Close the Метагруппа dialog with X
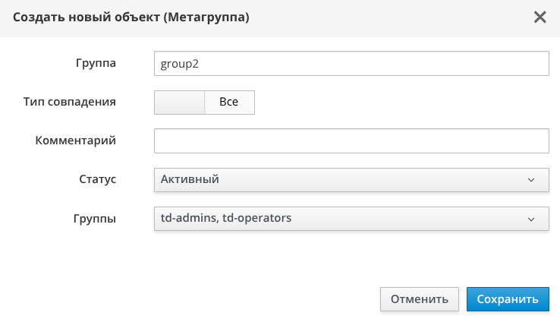 pyautogui.click(x=540, y=17)
